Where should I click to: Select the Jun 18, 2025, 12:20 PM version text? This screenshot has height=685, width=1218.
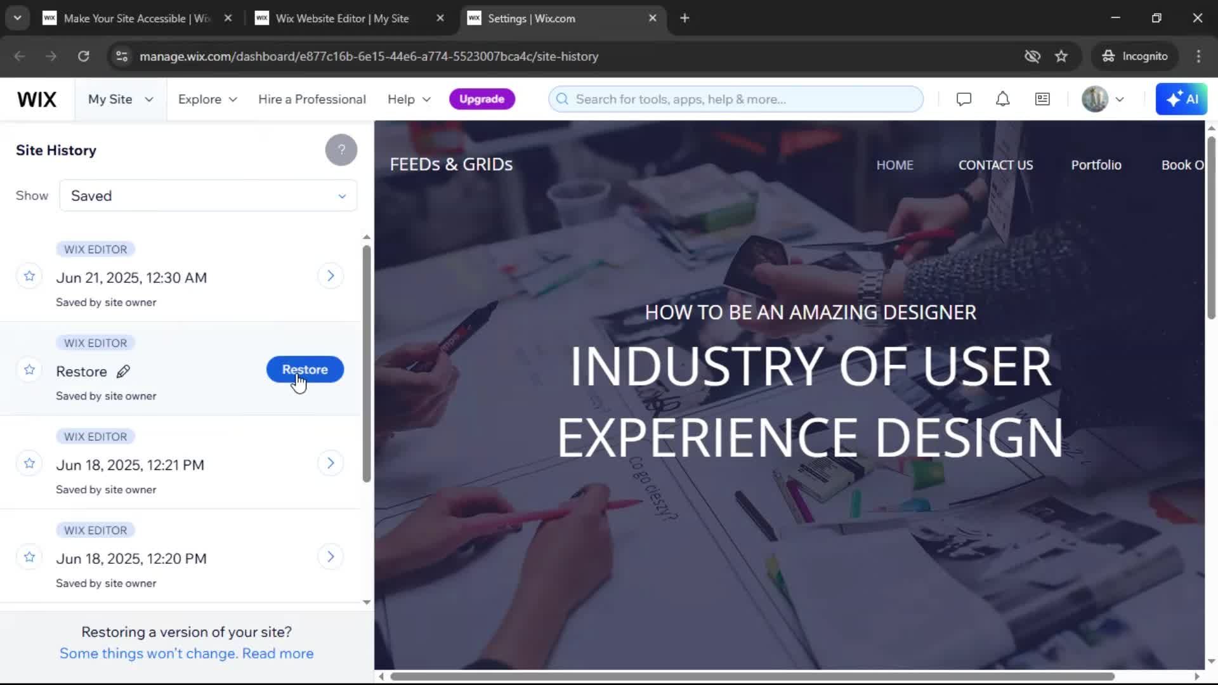[131, 559]
